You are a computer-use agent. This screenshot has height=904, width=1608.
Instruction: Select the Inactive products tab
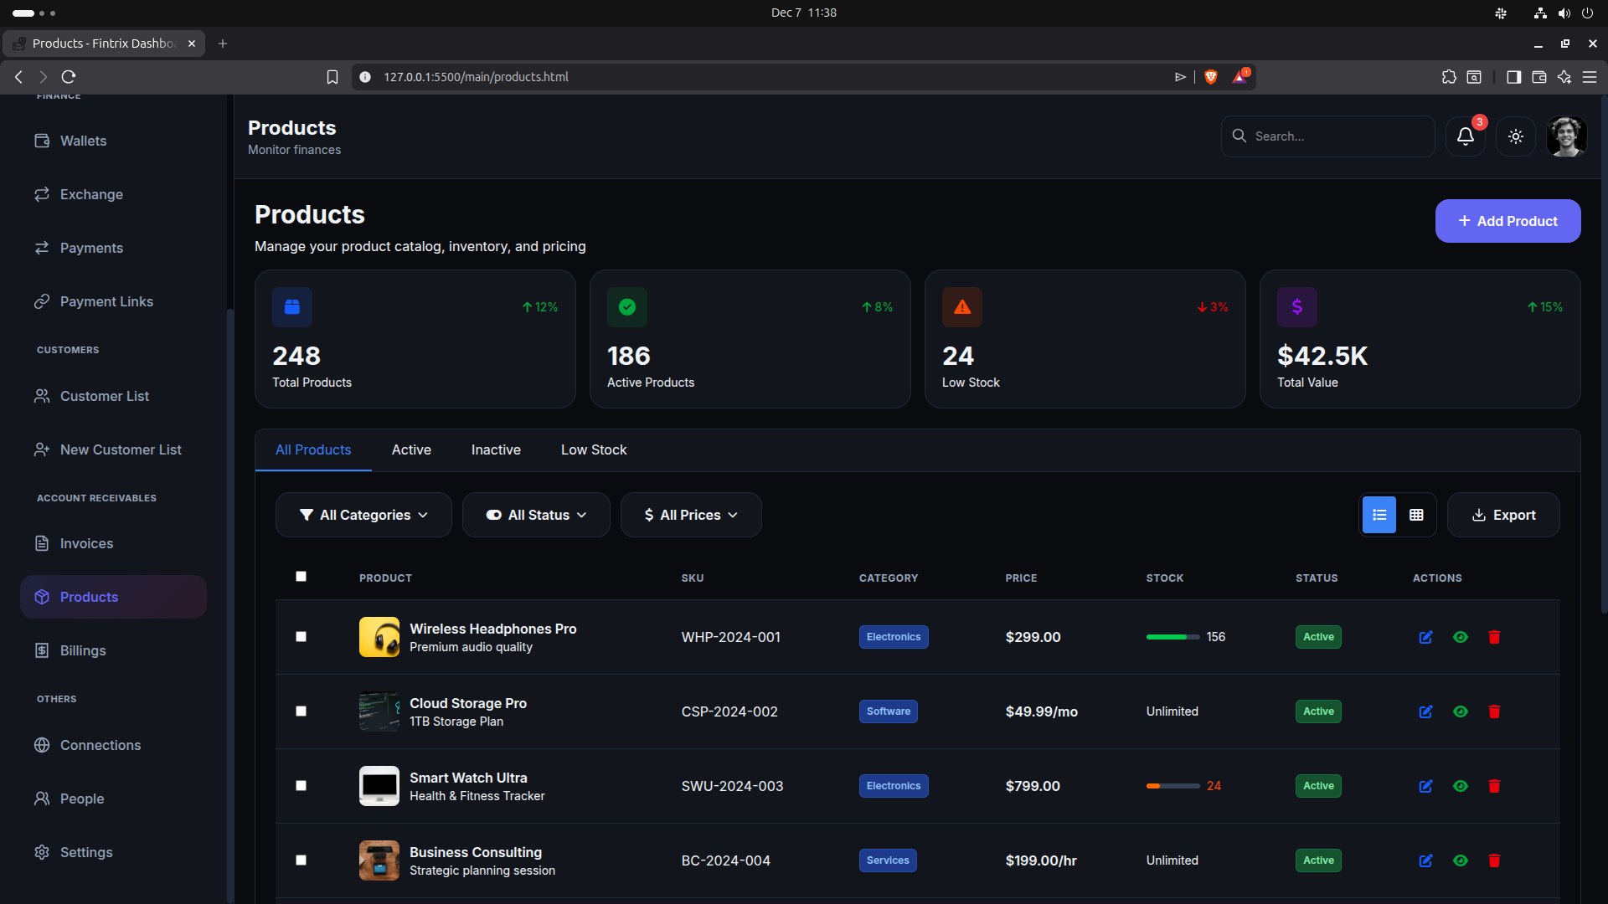(496, 449)
